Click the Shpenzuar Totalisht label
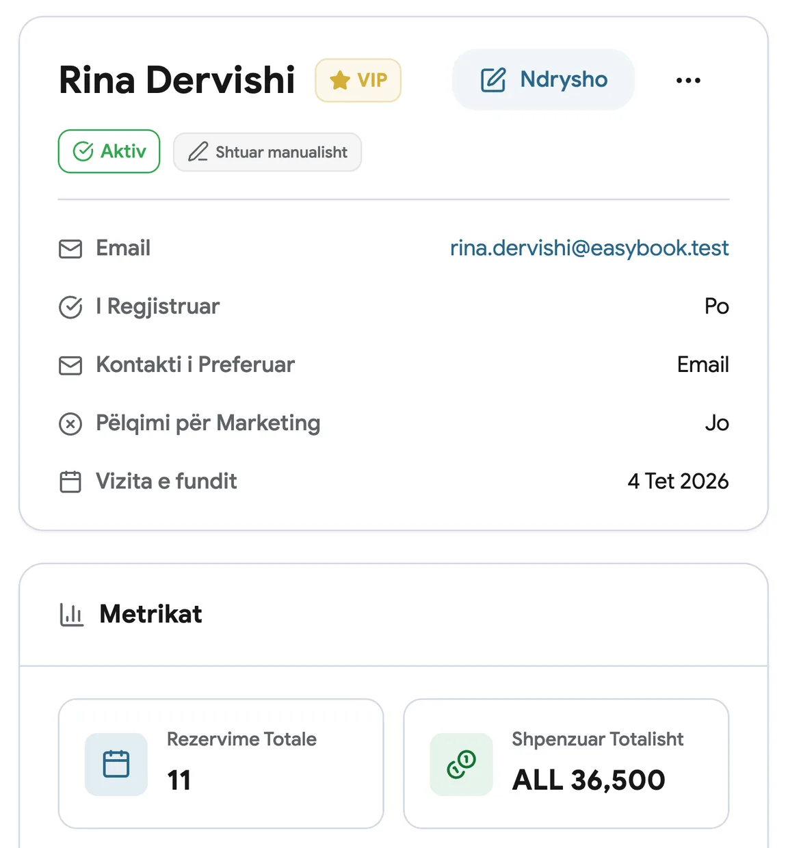 (x=598, y=739)
